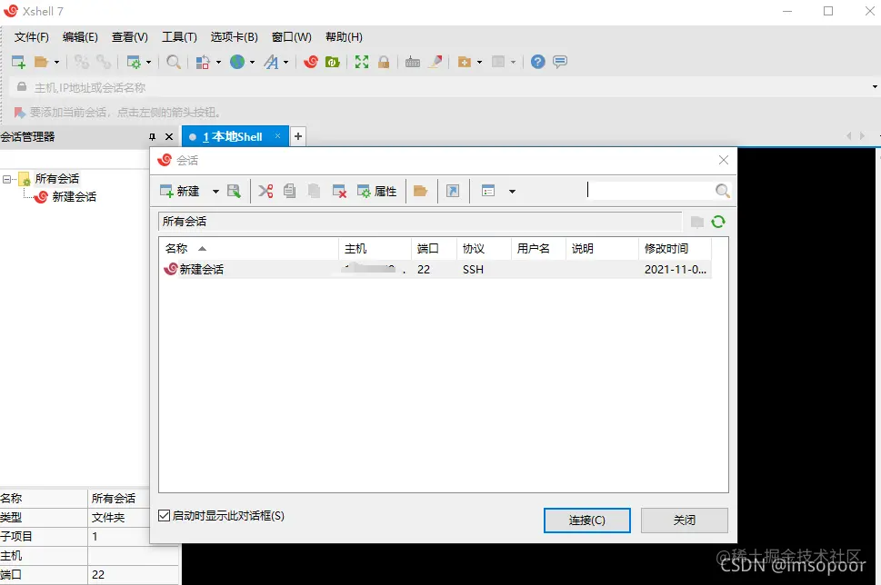This screenshot has width=881, height=585.
Task: Click the highlight pen toolbar icon
Action: pyautogui.click(x=434, y=62)
